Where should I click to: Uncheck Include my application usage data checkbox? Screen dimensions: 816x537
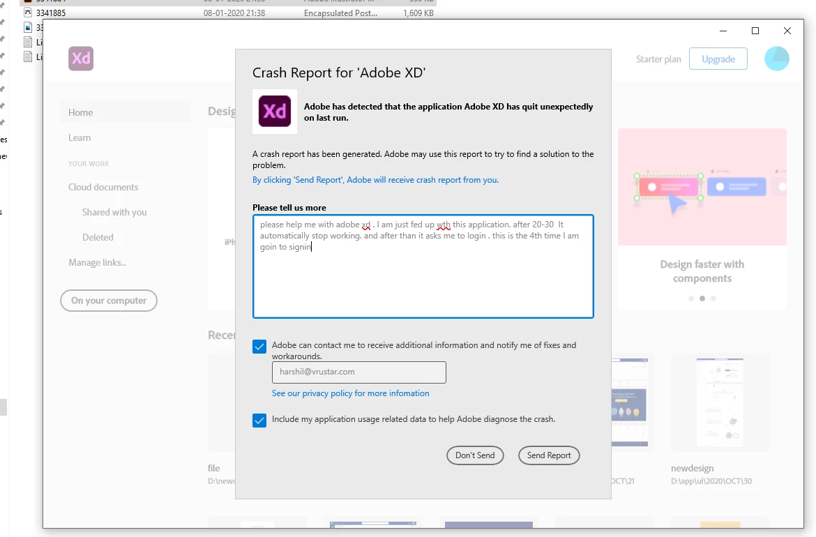pyautogui.click(x=259, y=420)
